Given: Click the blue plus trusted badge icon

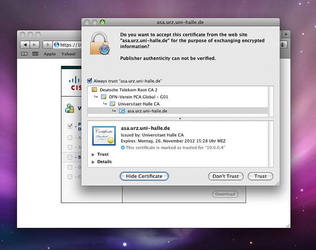Looking at the screenshot, I should point(123,148).
